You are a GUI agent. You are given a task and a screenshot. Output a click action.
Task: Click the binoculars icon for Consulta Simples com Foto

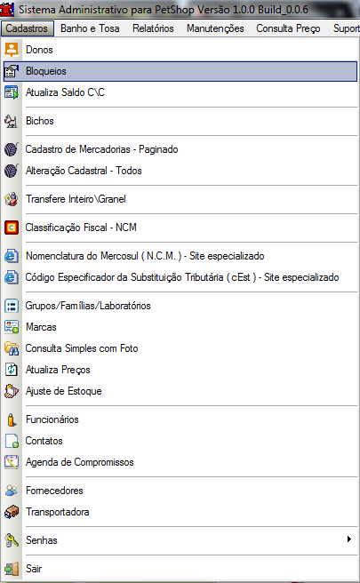[x=12, y=348]
